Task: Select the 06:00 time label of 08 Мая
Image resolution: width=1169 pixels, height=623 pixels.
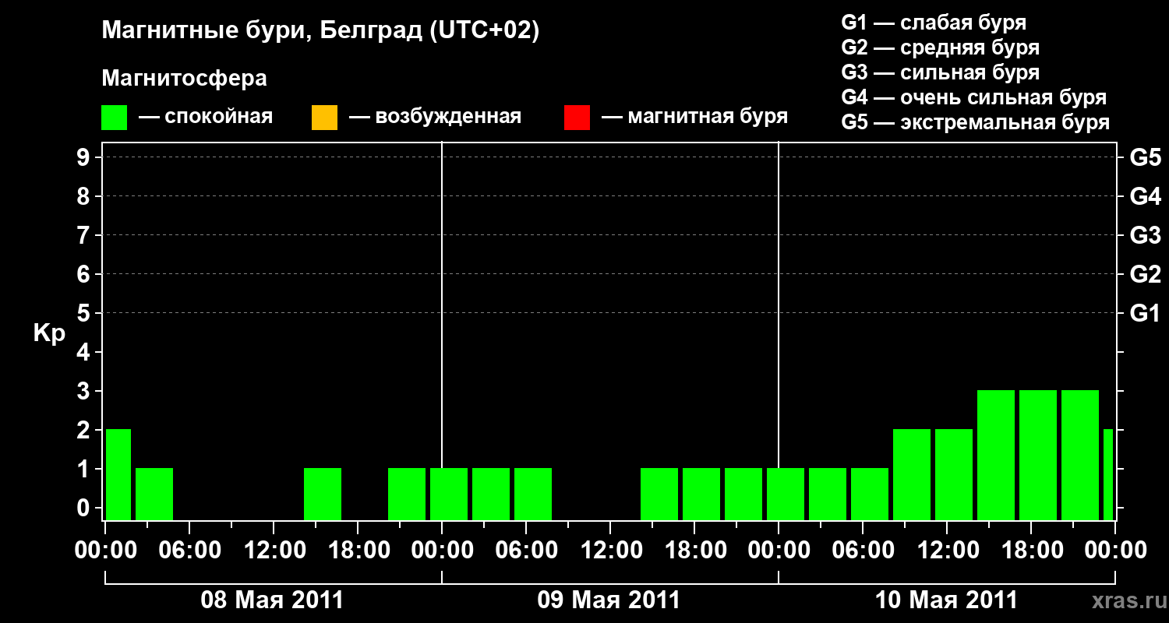Action: pyautogui.click(x=189, y=551)
